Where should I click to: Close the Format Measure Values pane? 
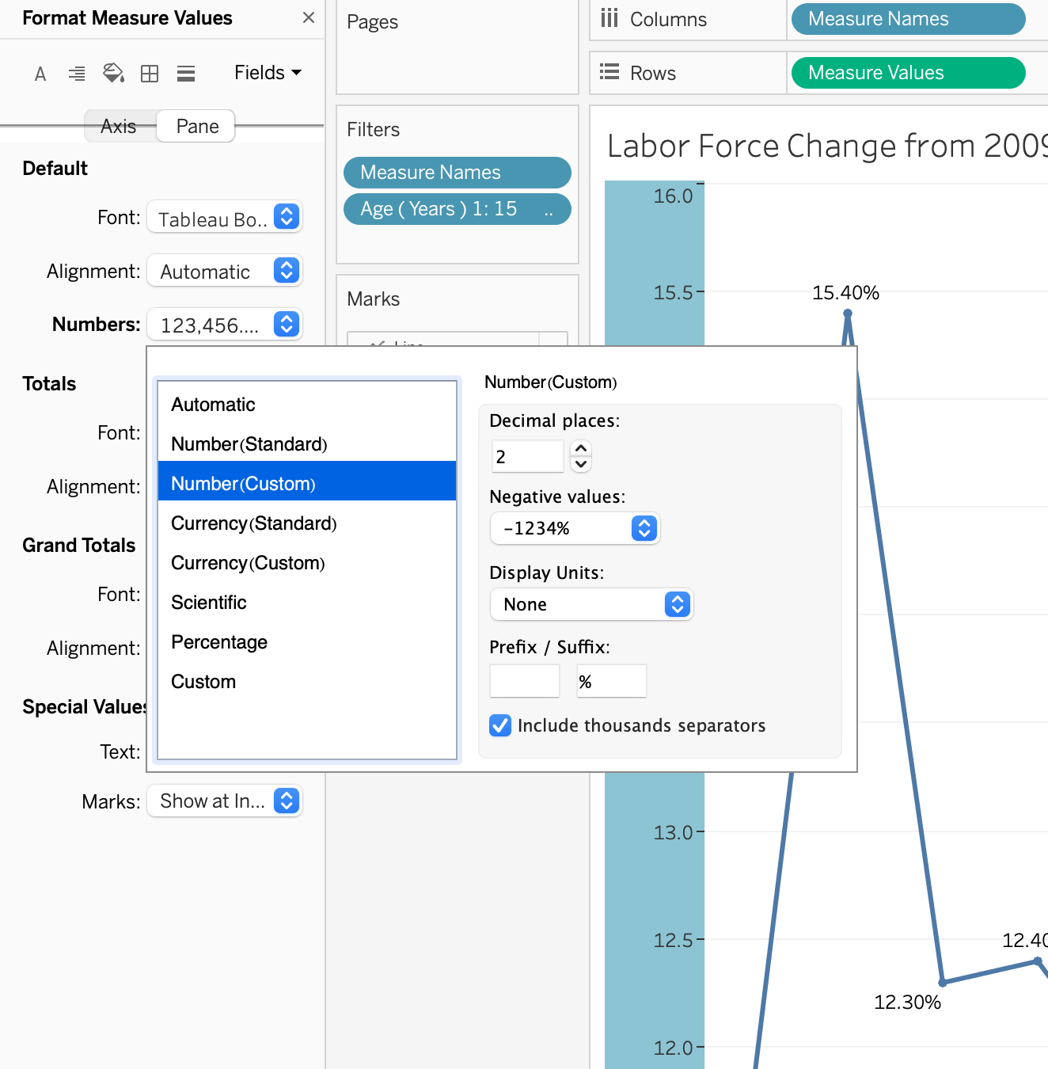[x=309, y=17]
